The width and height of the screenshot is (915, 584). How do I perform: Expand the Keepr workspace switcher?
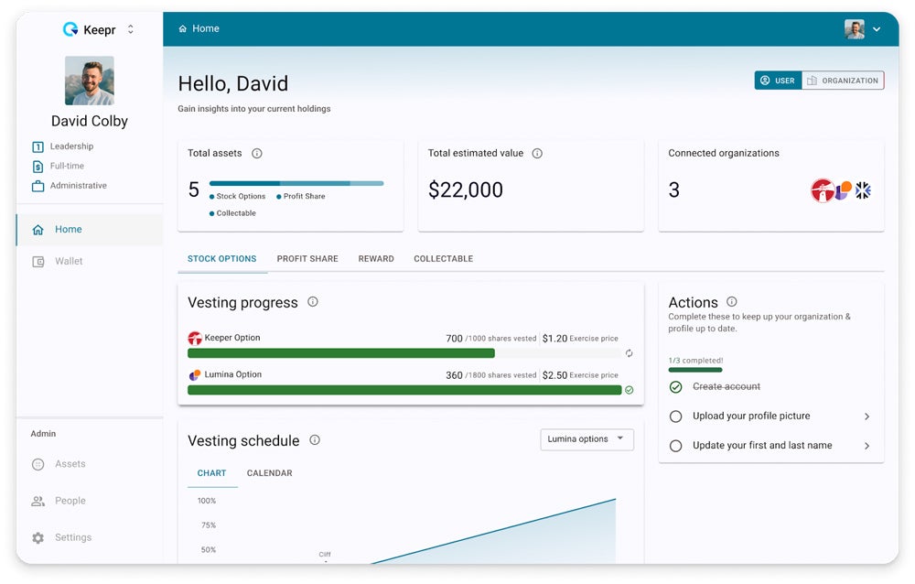click(x=130, y=29)
